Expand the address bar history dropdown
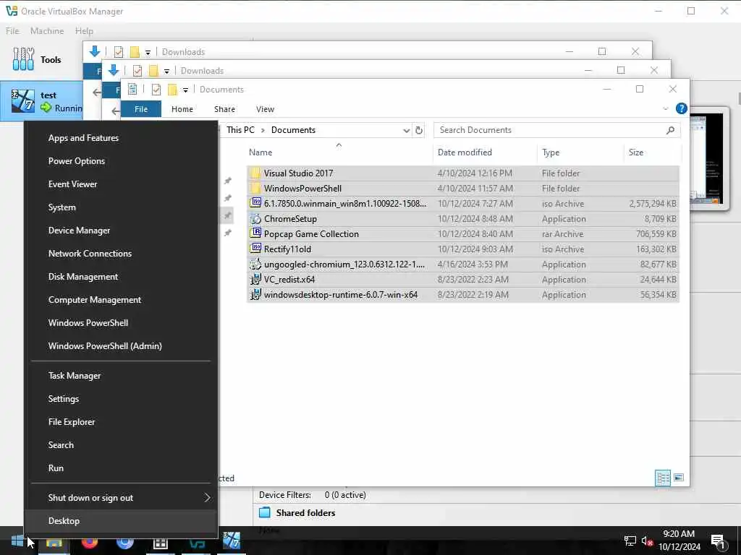The width and height of the screenshot is (741, 555). click(406, 130)
